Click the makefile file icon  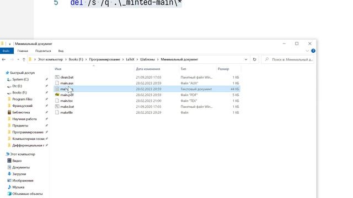click(x=57, y=112)
